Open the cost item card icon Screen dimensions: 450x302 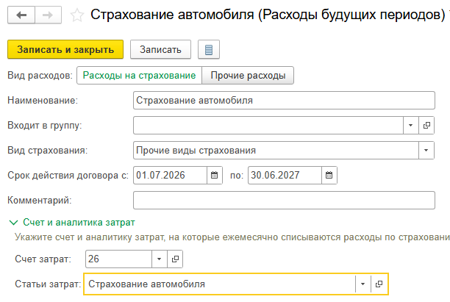click(x=379, y=284)
